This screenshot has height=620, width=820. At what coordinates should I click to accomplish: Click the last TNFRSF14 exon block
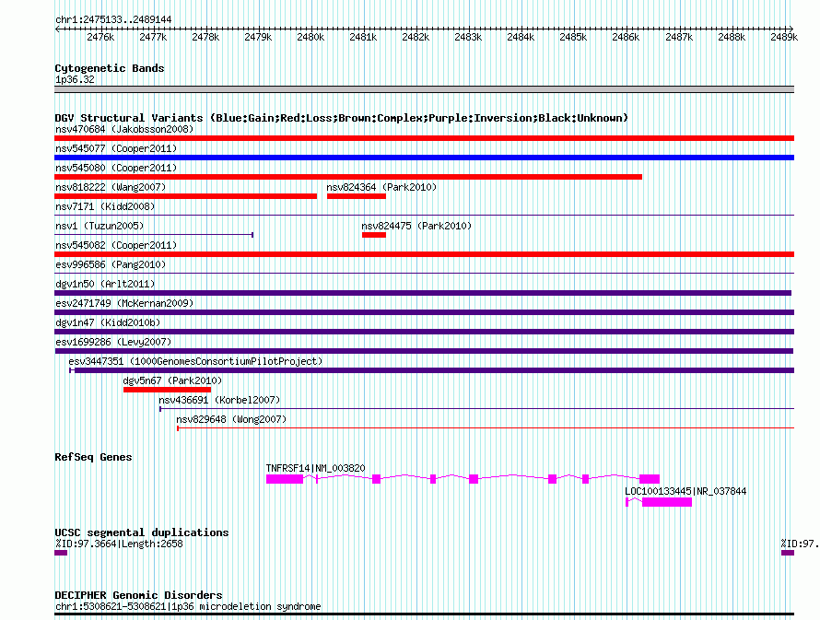click(x=650, y=479)
